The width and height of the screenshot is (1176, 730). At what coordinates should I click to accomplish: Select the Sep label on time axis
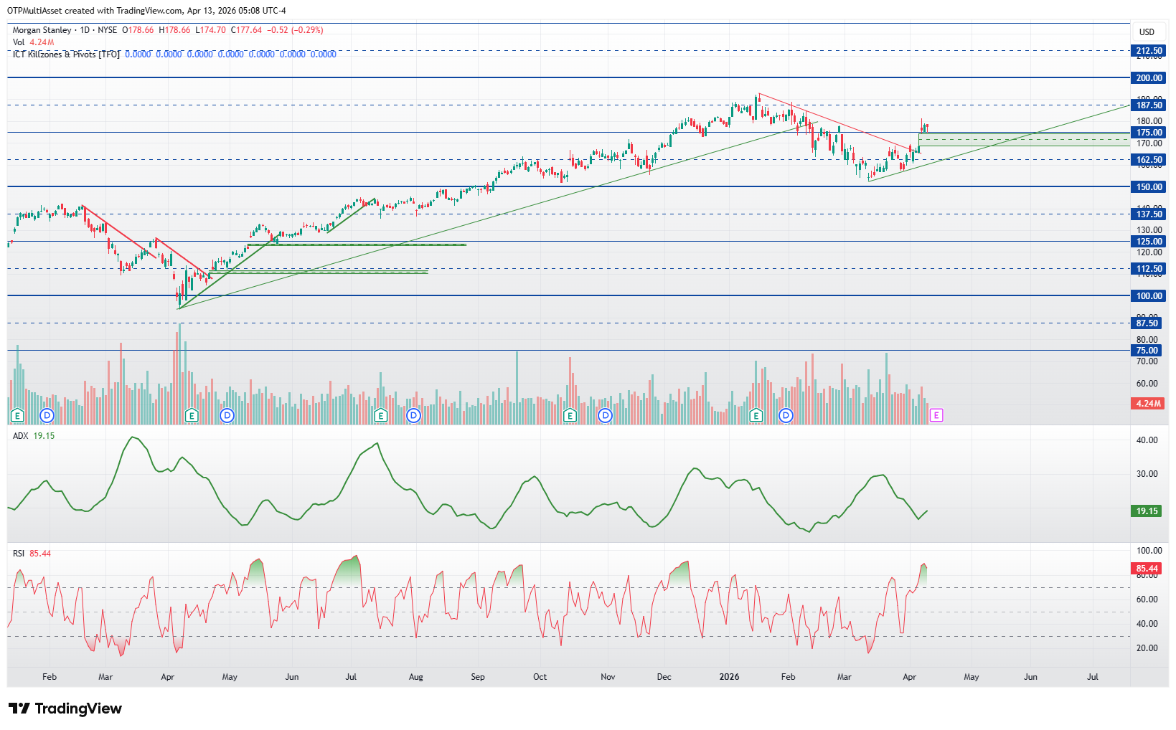[478, 677]
